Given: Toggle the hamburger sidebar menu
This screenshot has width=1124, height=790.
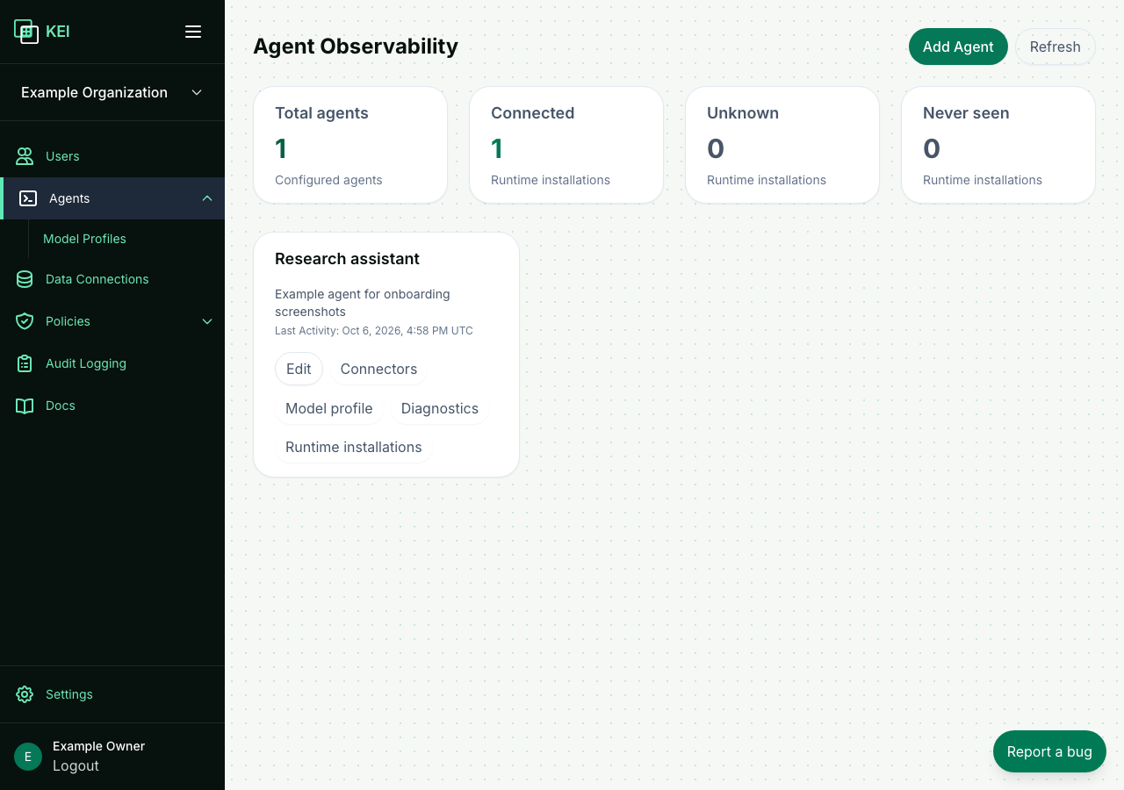Looking at the screenshot, I should click(x=193, y=32).
